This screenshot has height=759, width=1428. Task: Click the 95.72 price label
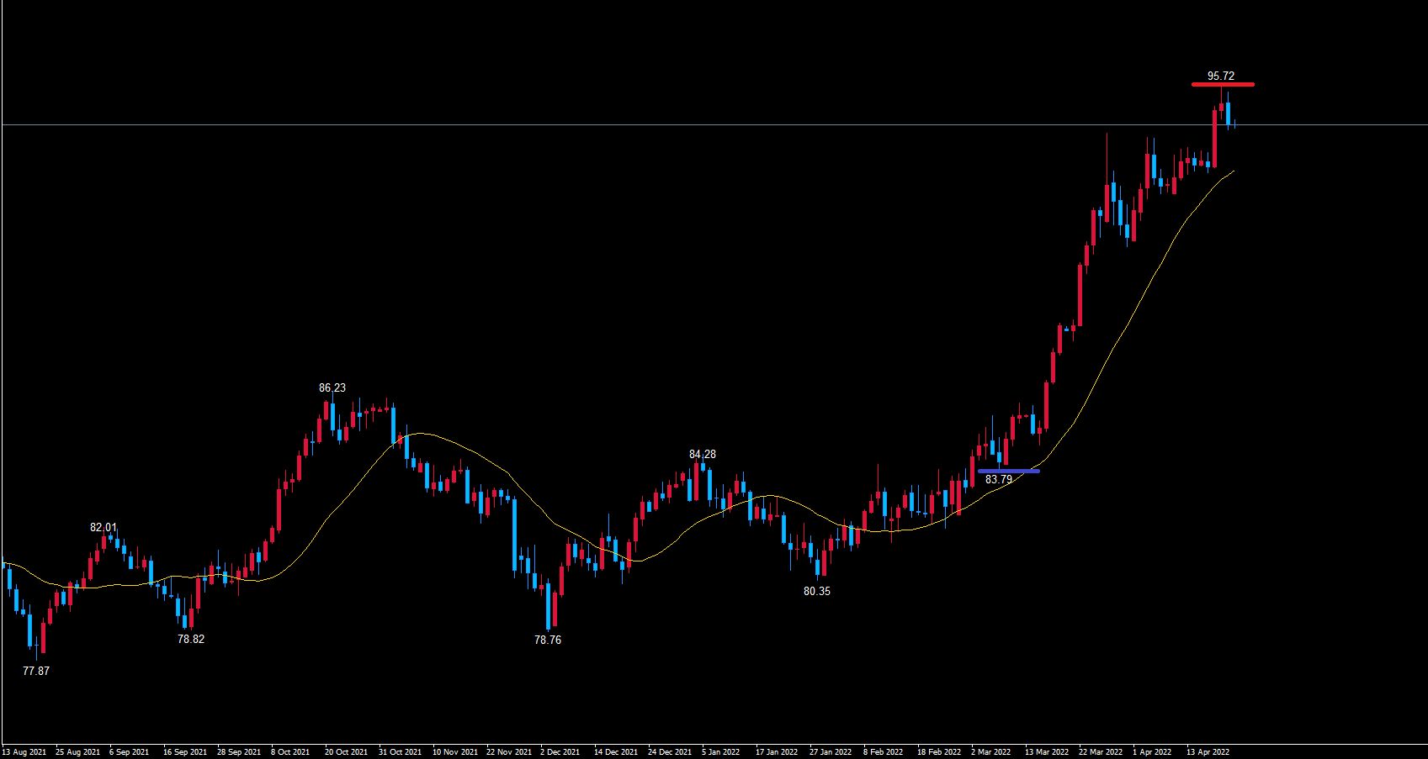point(1220,76)
